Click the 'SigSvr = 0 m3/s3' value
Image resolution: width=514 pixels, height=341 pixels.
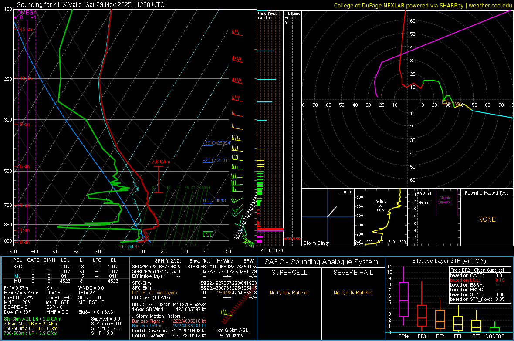[x=96, y=312]
